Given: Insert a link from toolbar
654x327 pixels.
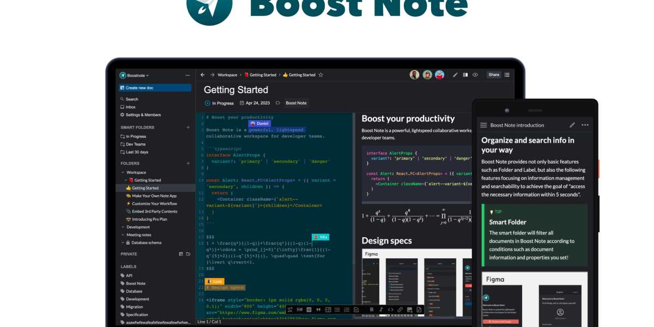Looking at the screenshot, I should [400, 310].
